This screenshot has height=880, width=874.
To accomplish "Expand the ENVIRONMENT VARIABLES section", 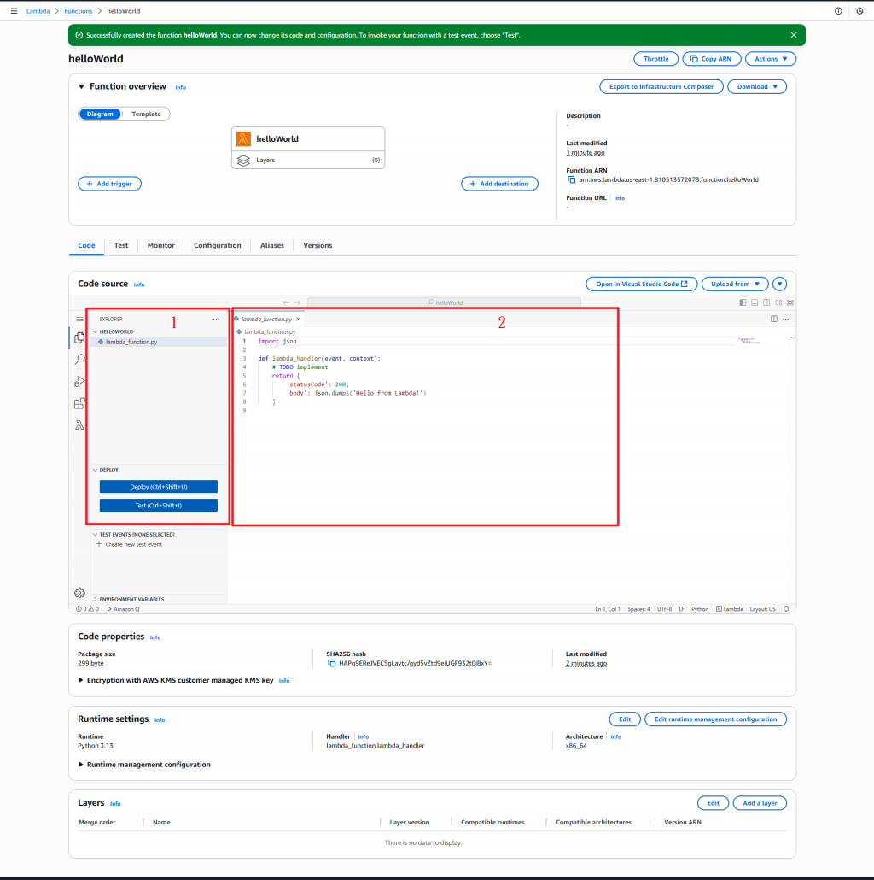I will click(x=96, y=600).
